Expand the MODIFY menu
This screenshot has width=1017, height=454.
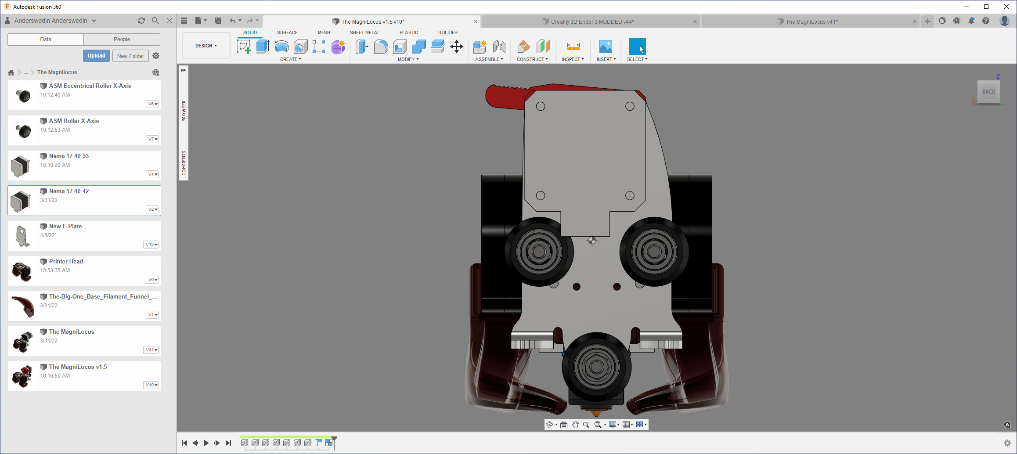coord(408,59)
